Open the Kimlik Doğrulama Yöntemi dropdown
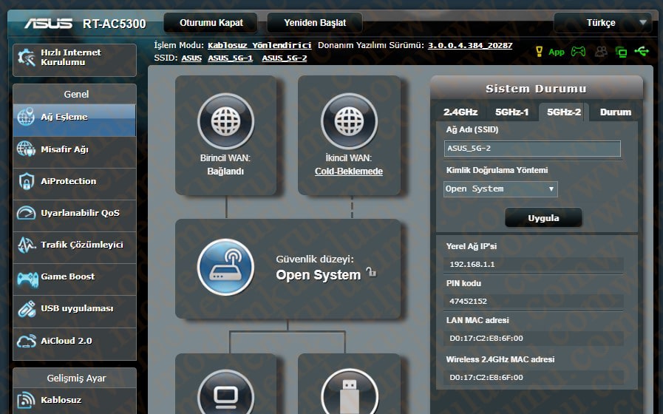Screen dimensions: 663x414 [x=500, y=189]
